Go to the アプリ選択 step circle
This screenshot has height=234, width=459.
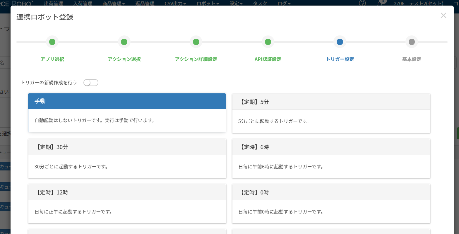pos(52,42)
